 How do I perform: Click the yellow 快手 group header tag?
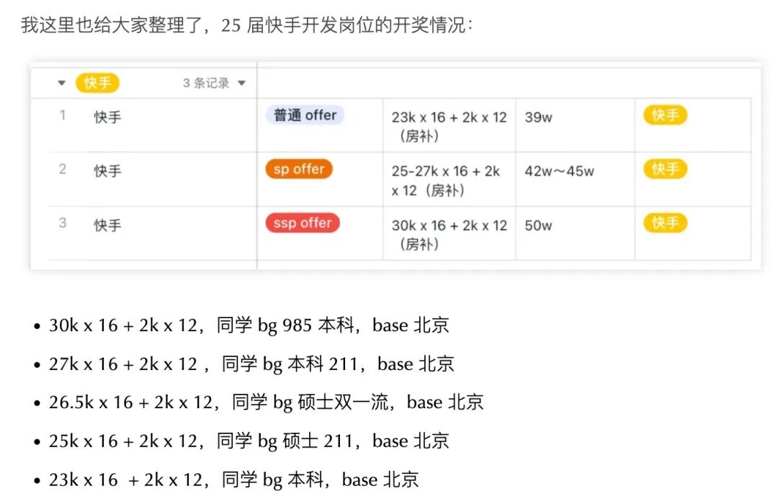97,83
